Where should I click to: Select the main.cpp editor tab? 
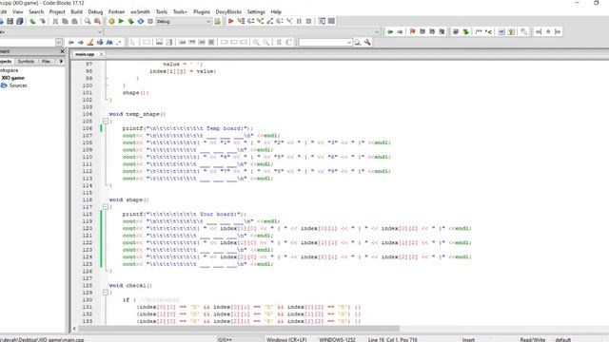point(85,54)
